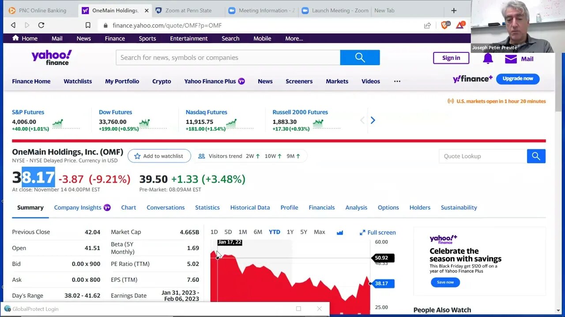Image resolution: width=565 pixels, height=317 pixels.
Task: Click the Upgrade now button
Action: pos(518,79)
